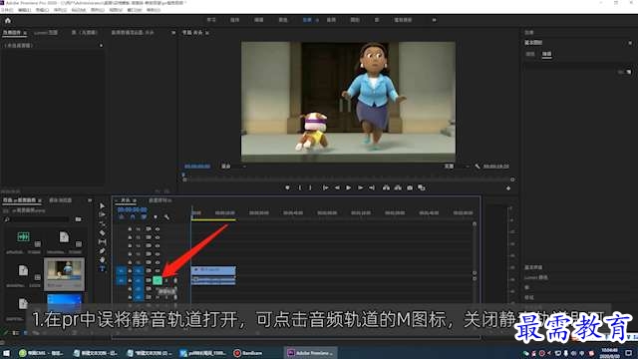Open program monitor settings wrench
The width and height of the screenshot is (638, 359).
tap(478, 167)
